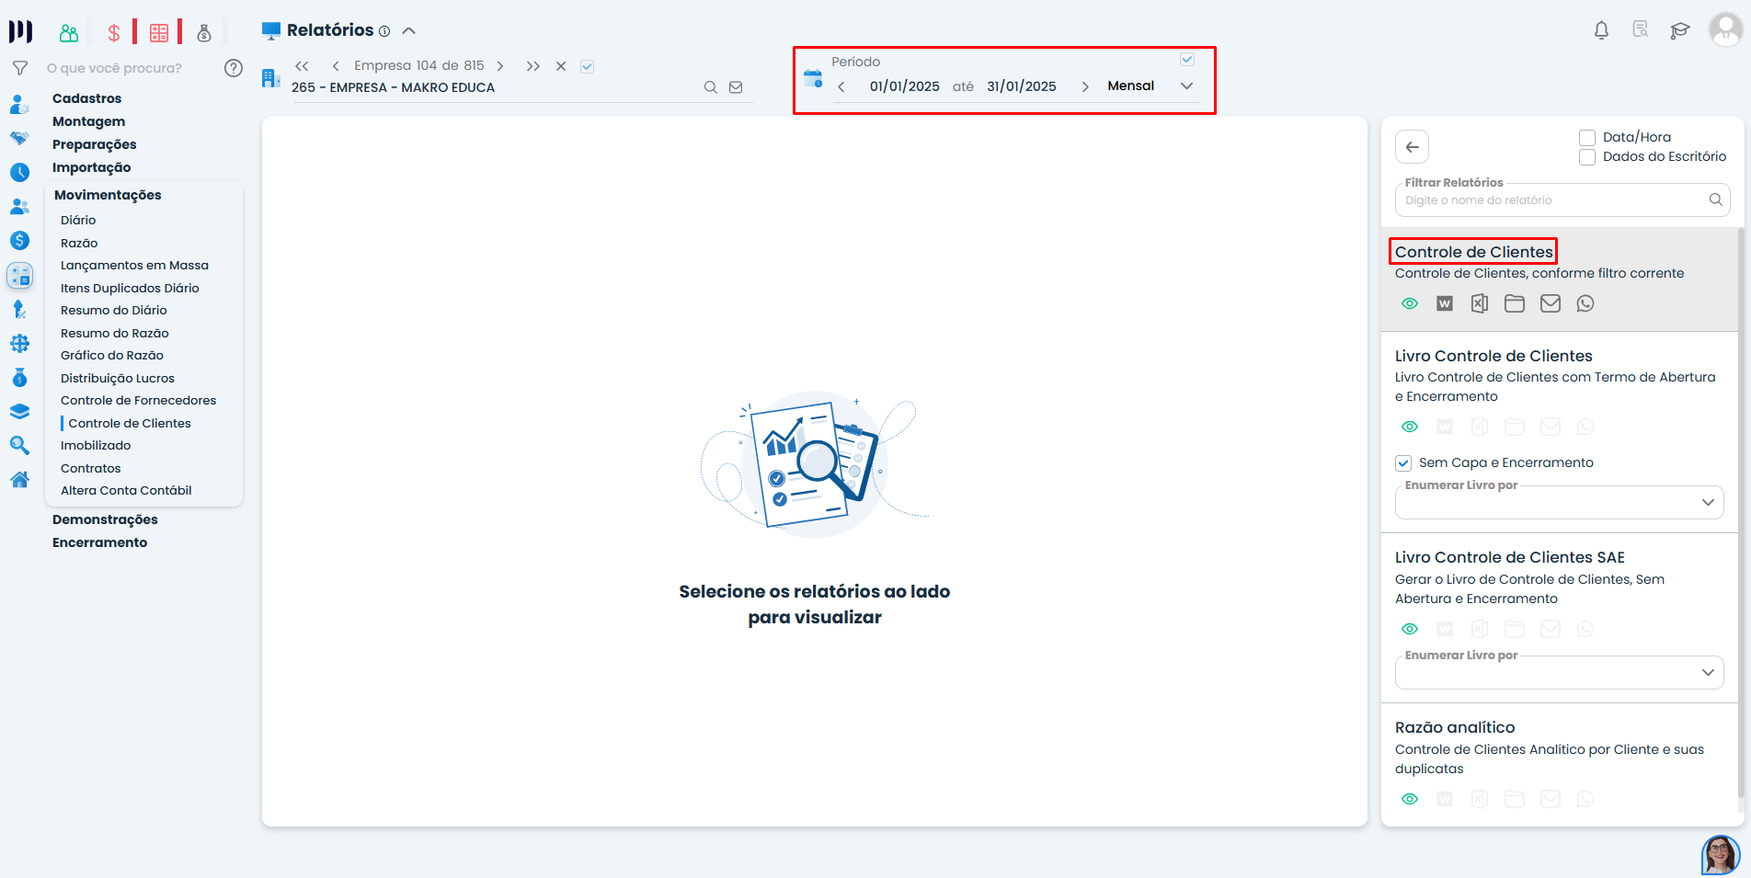
Task: Open the Montagem menu
Action: [88, 121]
